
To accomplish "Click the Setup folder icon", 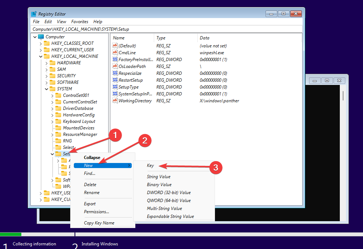I will click(58, 154).
